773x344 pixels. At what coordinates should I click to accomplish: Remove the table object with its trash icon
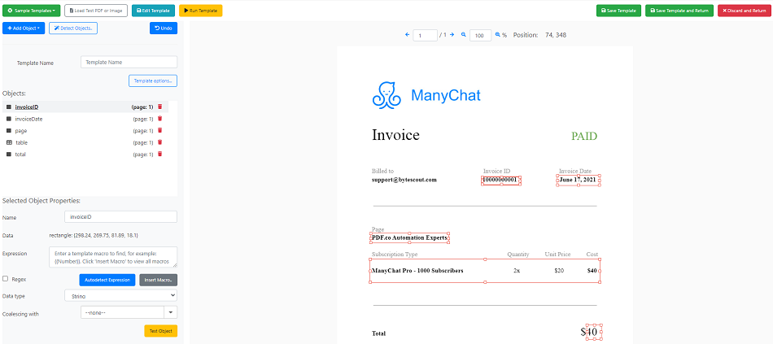[x=159, y=142]
